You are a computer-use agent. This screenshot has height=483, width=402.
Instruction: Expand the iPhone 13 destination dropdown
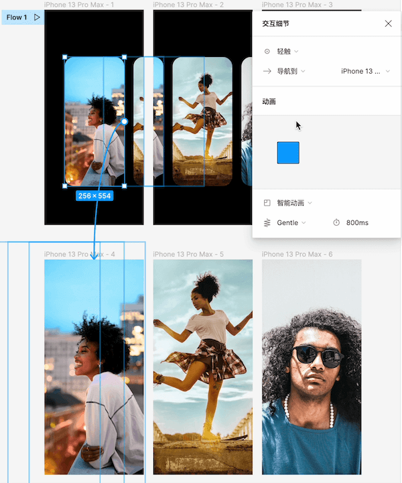[x=365, y=71]
